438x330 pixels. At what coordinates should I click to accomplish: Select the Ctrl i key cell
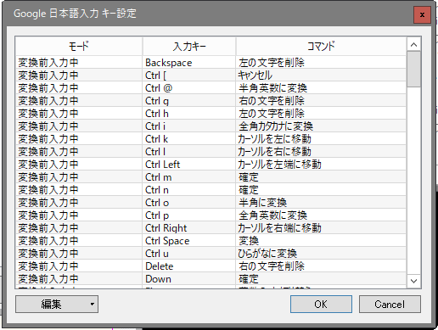(x=189, y=126)
